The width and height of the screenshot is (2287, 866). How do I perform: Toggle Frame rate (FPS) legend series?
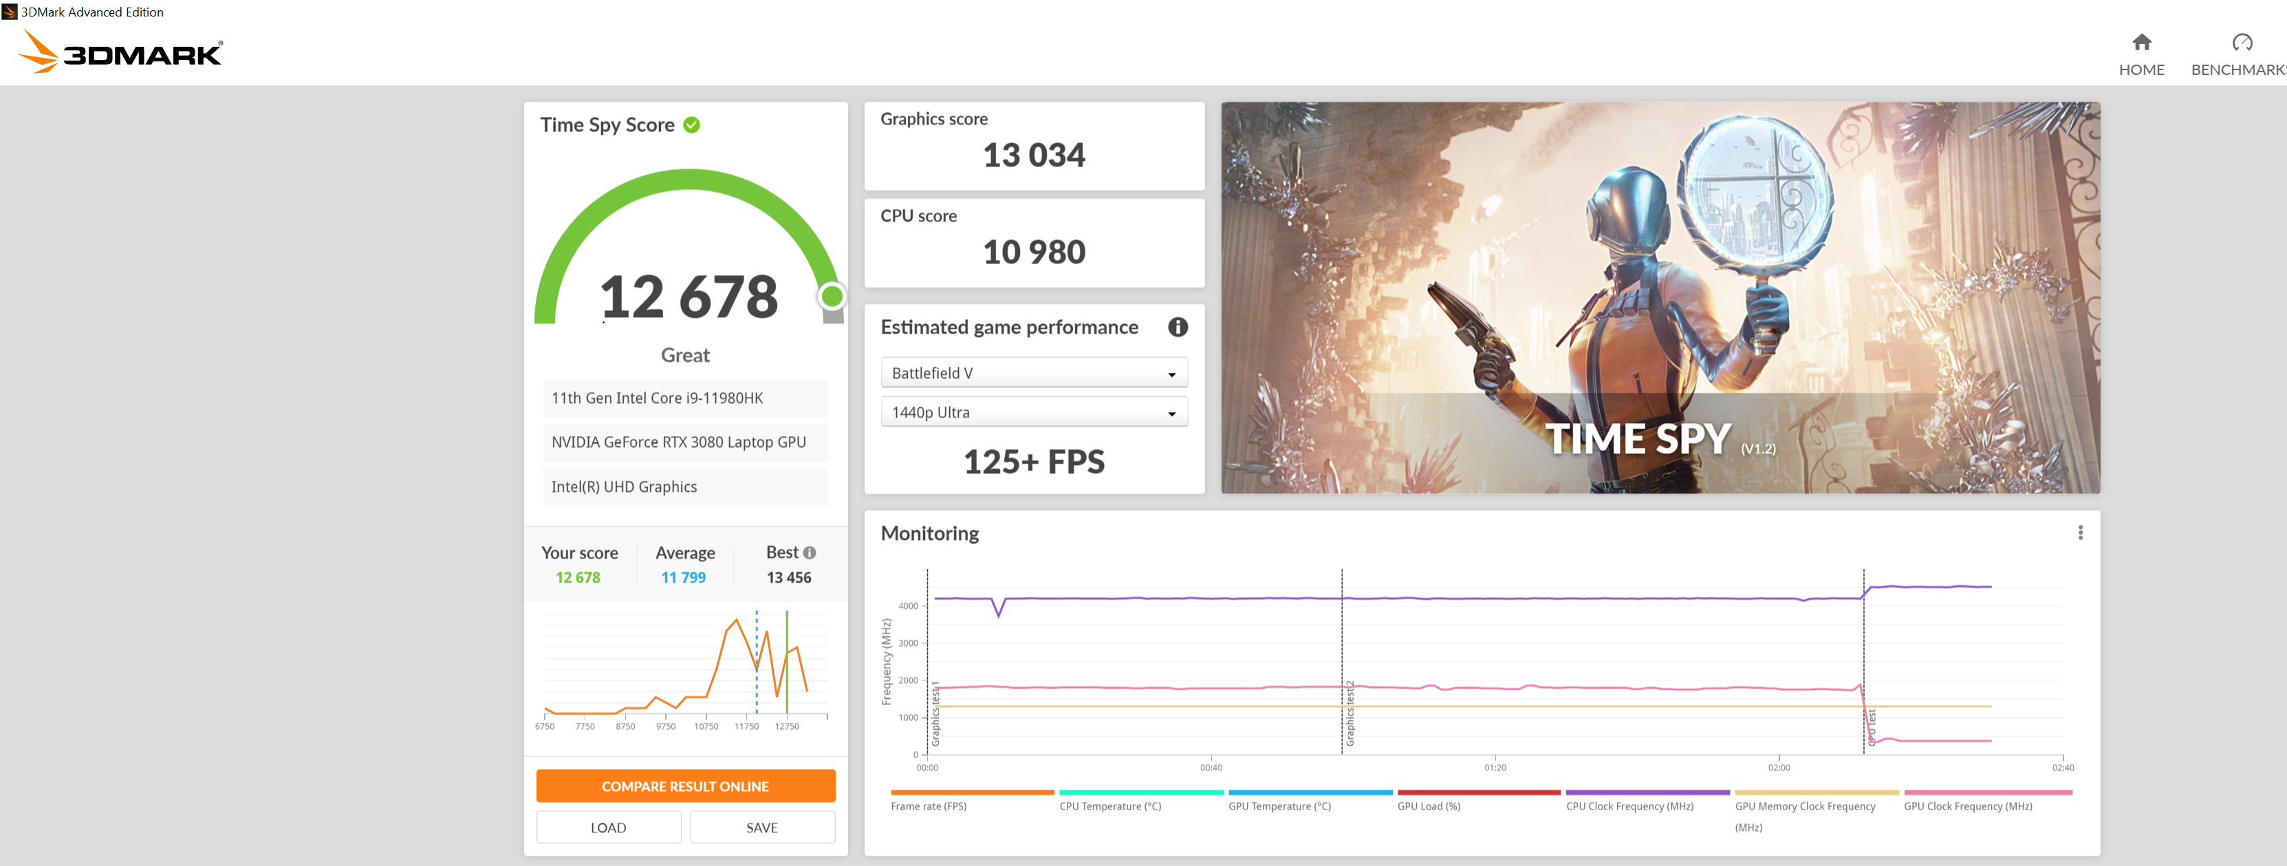click(x=971, y=801)
